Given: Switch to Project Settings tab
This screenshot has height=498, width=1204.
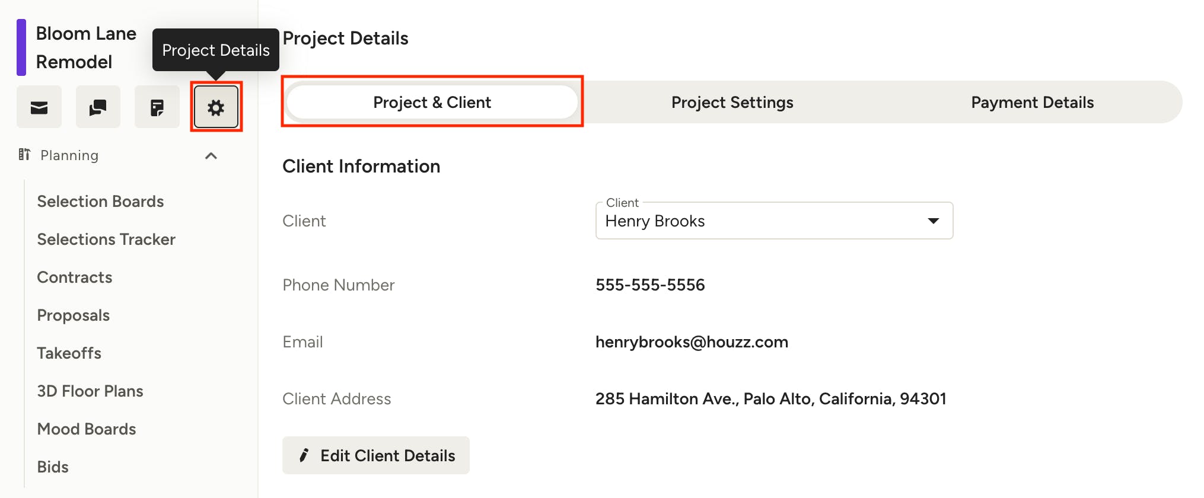Looking at the screenshot, I should (732, 102).
